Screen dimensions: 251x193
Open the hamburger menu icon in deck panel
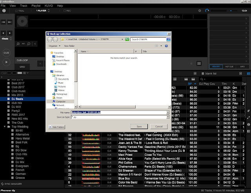click(199, 64)
